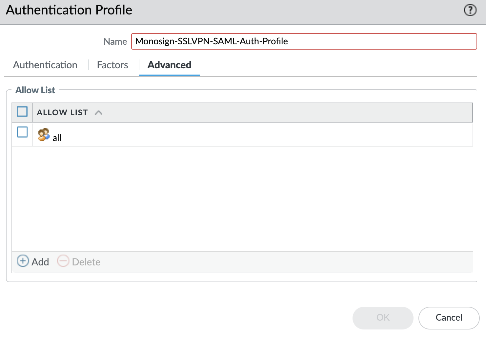Image resolution: width=486 pixels, height=339 pixels.
Task: Open the Factors tab
Action: [x=112, y=65]
